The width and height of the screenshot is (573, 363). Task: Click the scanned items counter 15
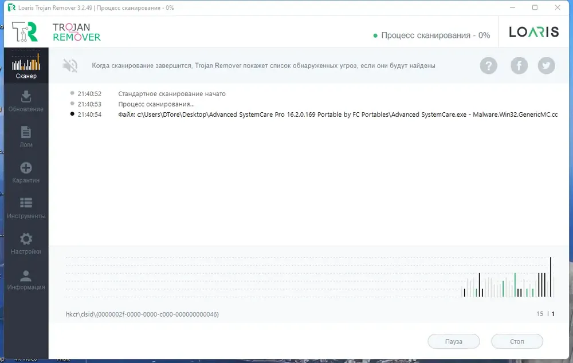tap(540, 314)
